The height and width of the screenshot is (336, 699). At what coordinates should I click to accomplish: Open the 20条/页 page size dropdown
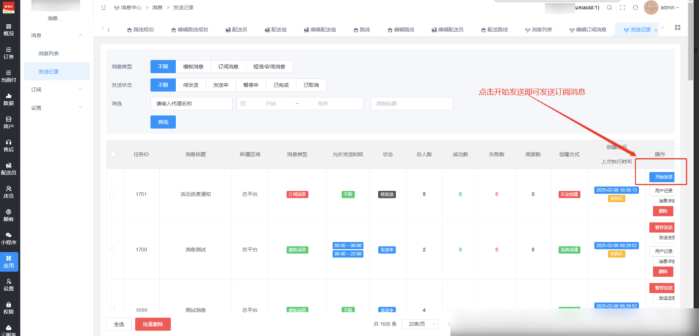(x=420, y=324)
